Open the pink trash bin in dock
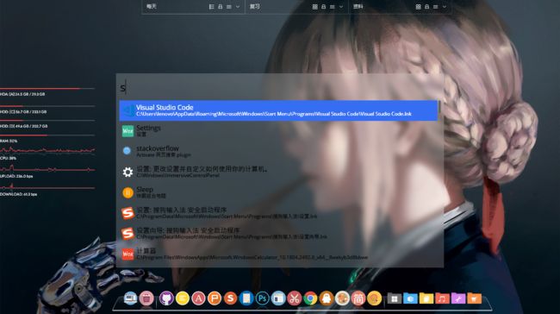Image resolution: width=560 pixels, height=314 pixels. point(146,298)
